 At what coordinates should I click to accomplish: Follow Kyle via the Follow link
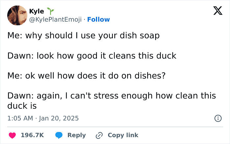(99, 20)
